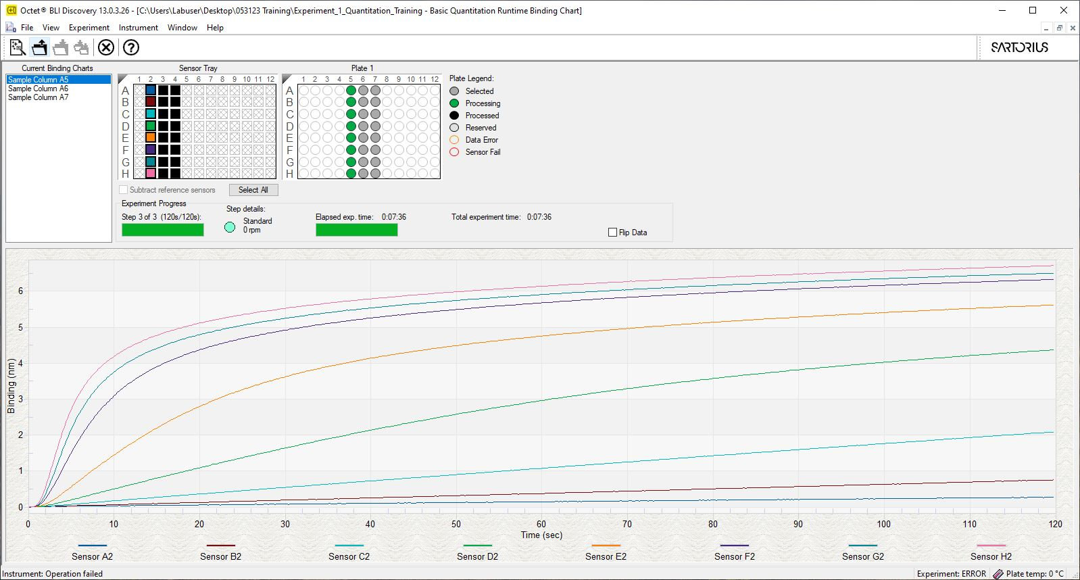Select the cyan sensor C2 in tray
1080x580 pixels.
[151, 114]
